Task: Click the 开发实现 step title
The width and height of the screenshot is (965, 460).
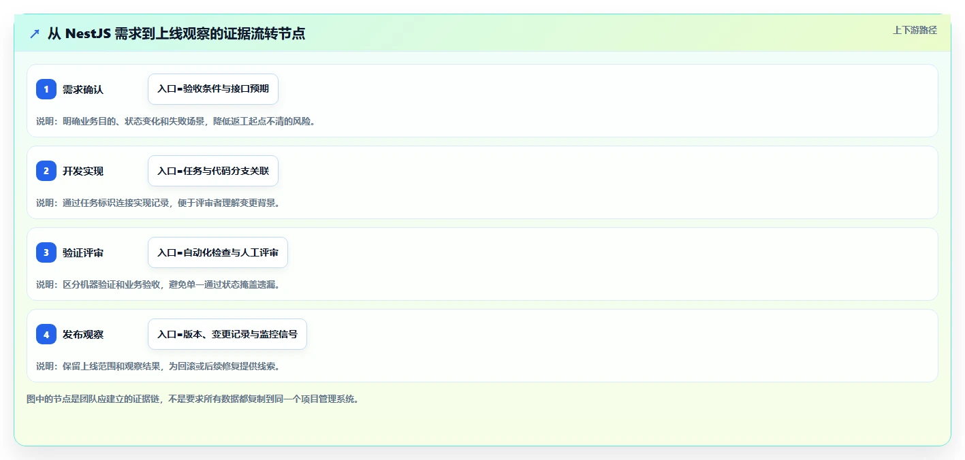Action: [x=83, y=171]
